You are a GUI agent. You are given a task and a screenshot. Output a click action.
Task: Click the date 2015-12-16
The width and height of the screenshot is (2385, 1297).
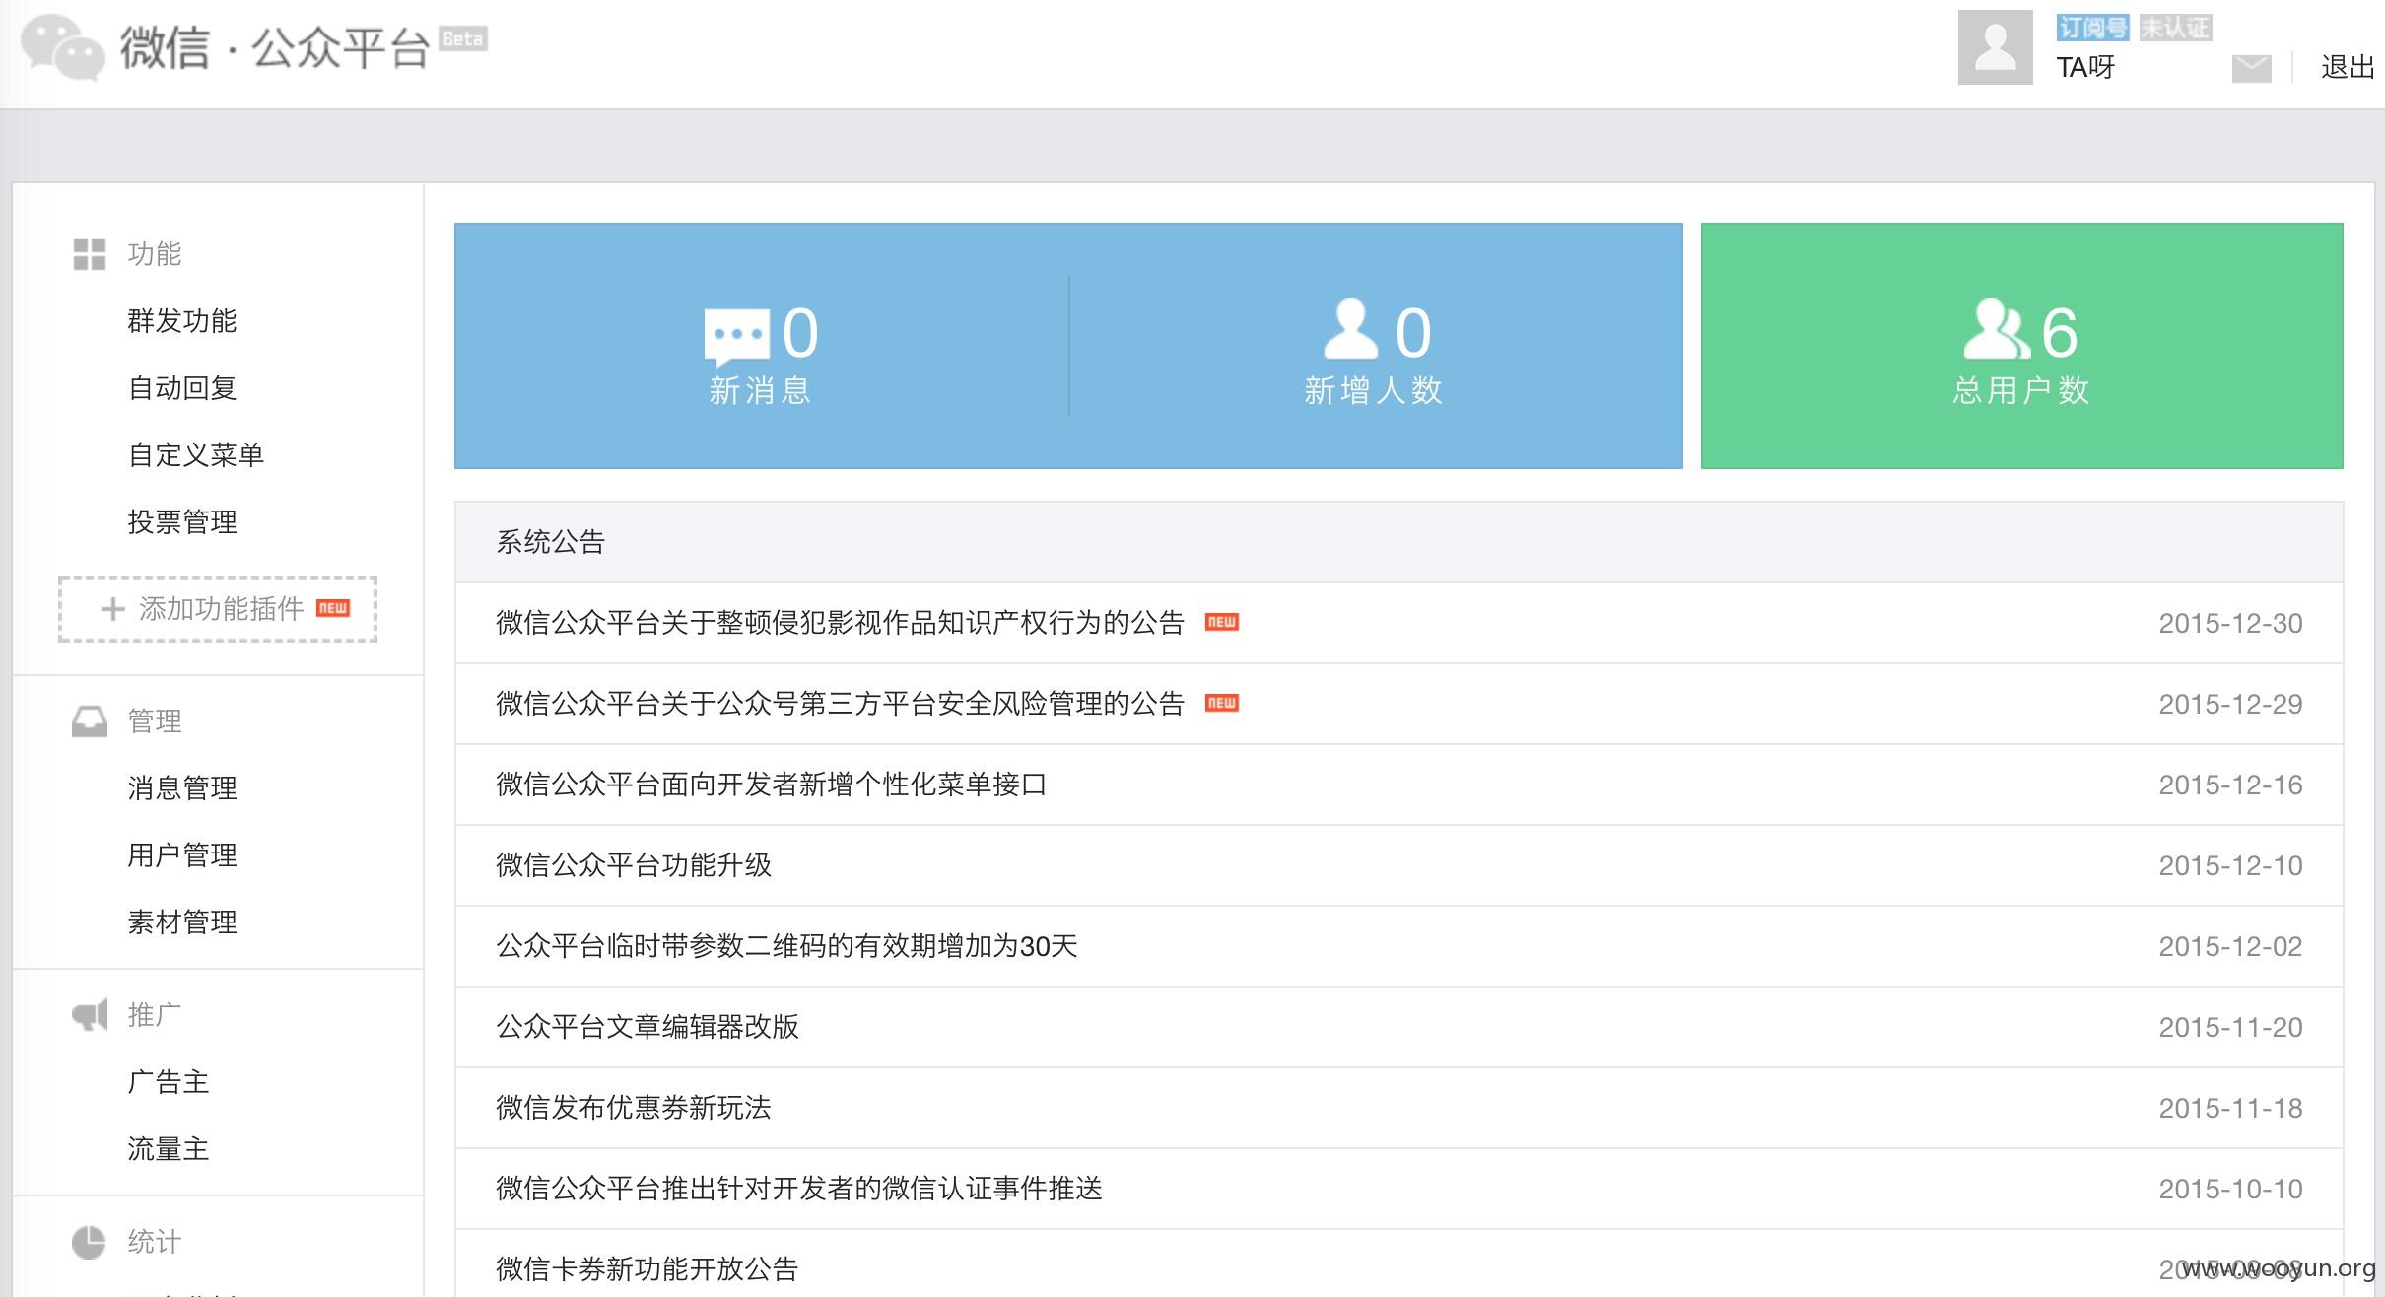[x=2230, y=785]
